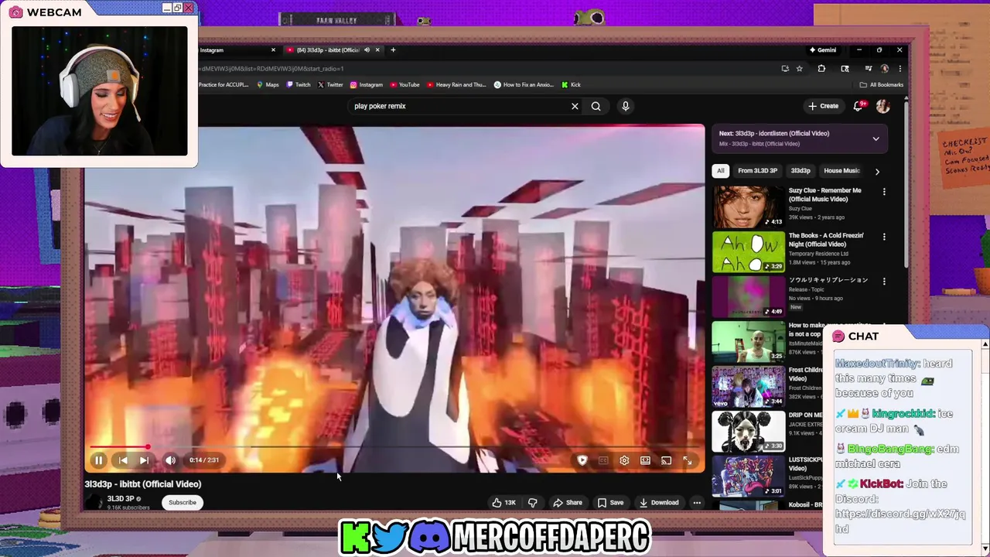The width and height of the screenshot is (990, 557).
Task: Open Chrome media controls icon
Action: pos(868,69)
